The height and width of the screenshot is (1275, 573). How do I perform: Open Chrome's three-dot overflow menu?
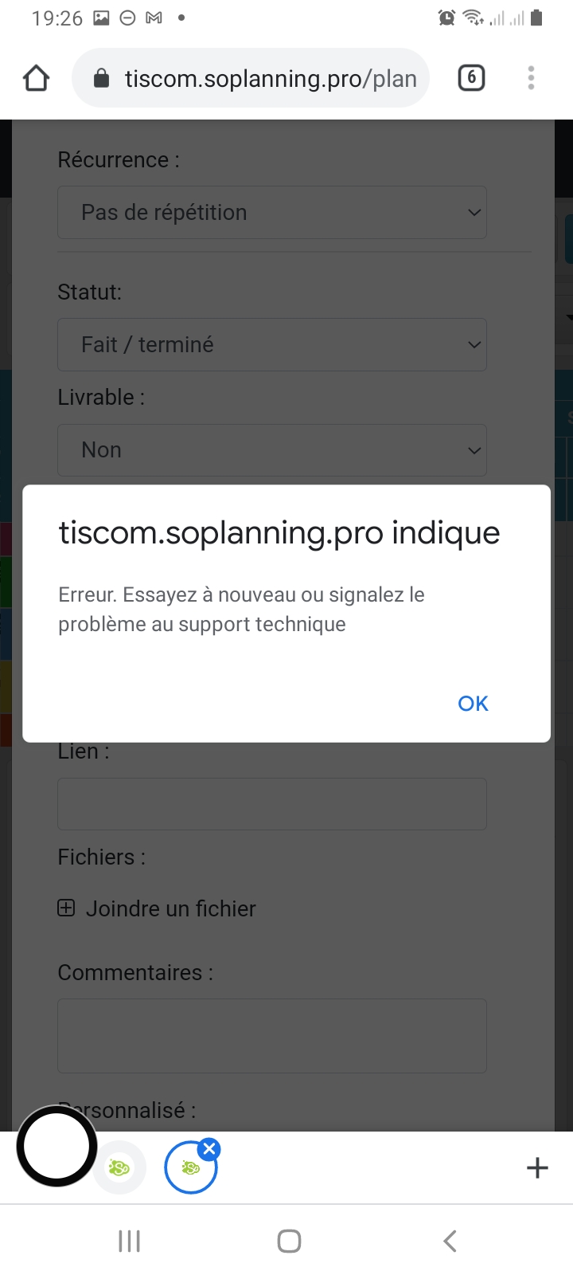tap(531, 78)
